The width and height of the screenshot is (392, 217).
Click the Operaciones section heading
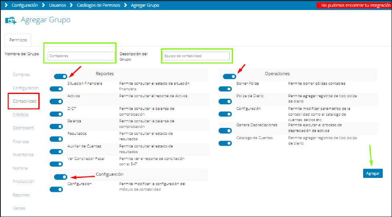(x=277, y=74)
